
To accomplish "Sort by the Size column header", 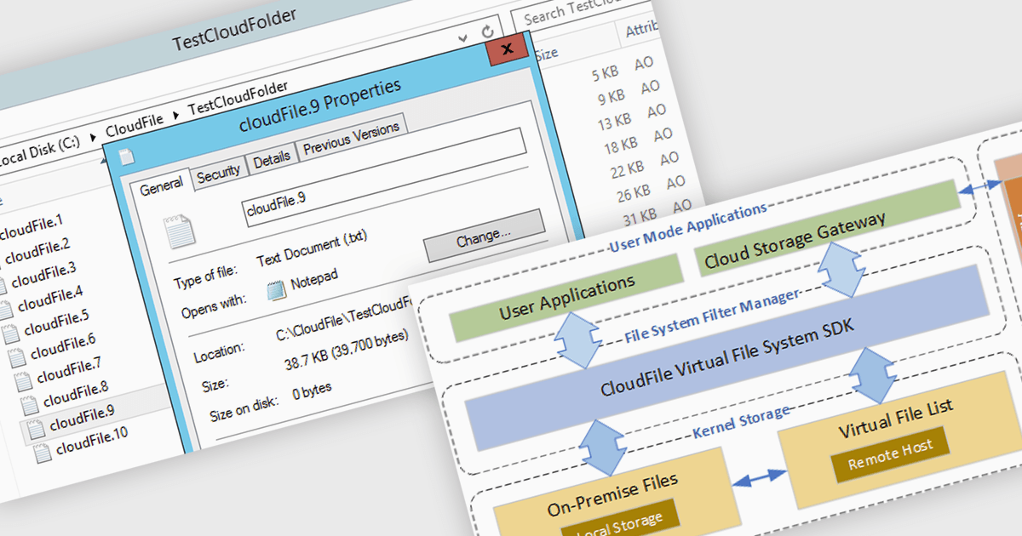I will tap(546, 53).
